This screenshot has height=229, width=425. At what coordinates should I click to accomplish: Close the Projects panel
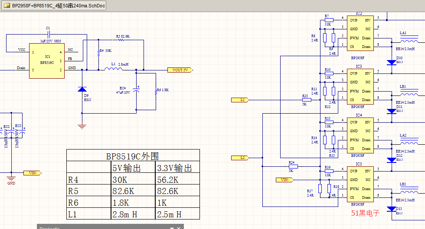[179, 228]
